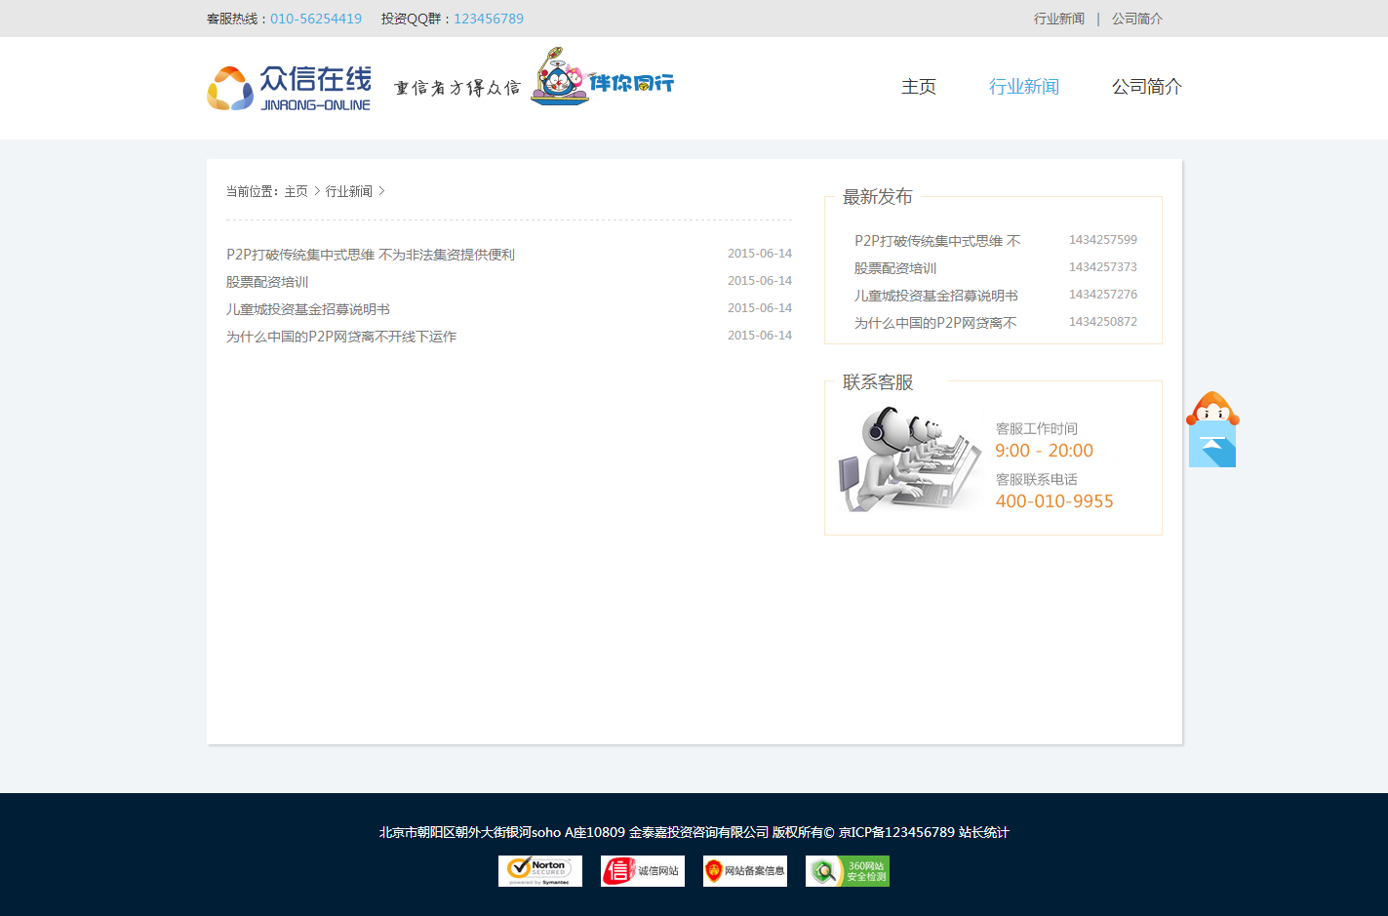This screenshot has height=916, width=1388.
Task: Click the customer service headset image
Action: 909,458
